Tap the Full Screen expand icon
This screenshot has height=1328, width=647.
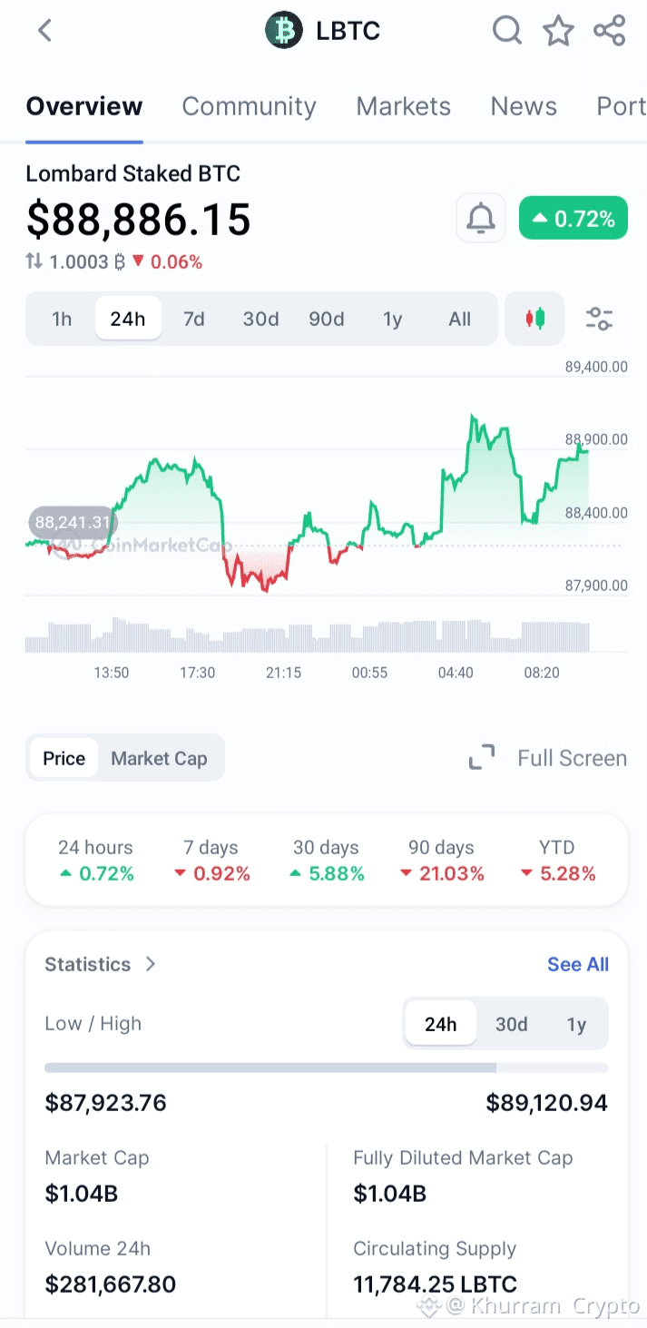482,758
